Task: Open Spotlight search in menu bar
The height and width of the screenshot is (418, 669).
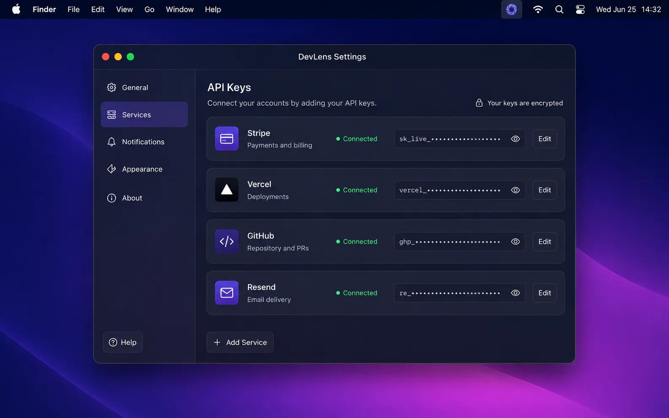Action: click(559, 9)
